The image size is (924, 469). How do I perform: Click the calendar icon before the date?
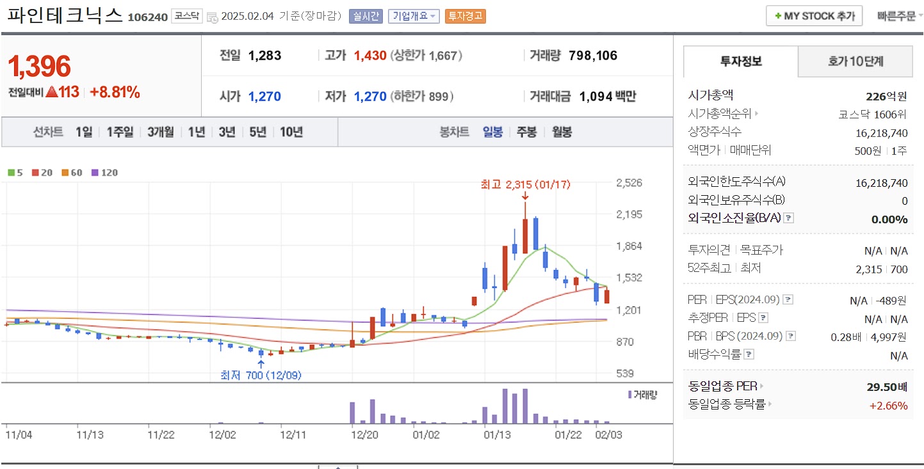point(212,17)
